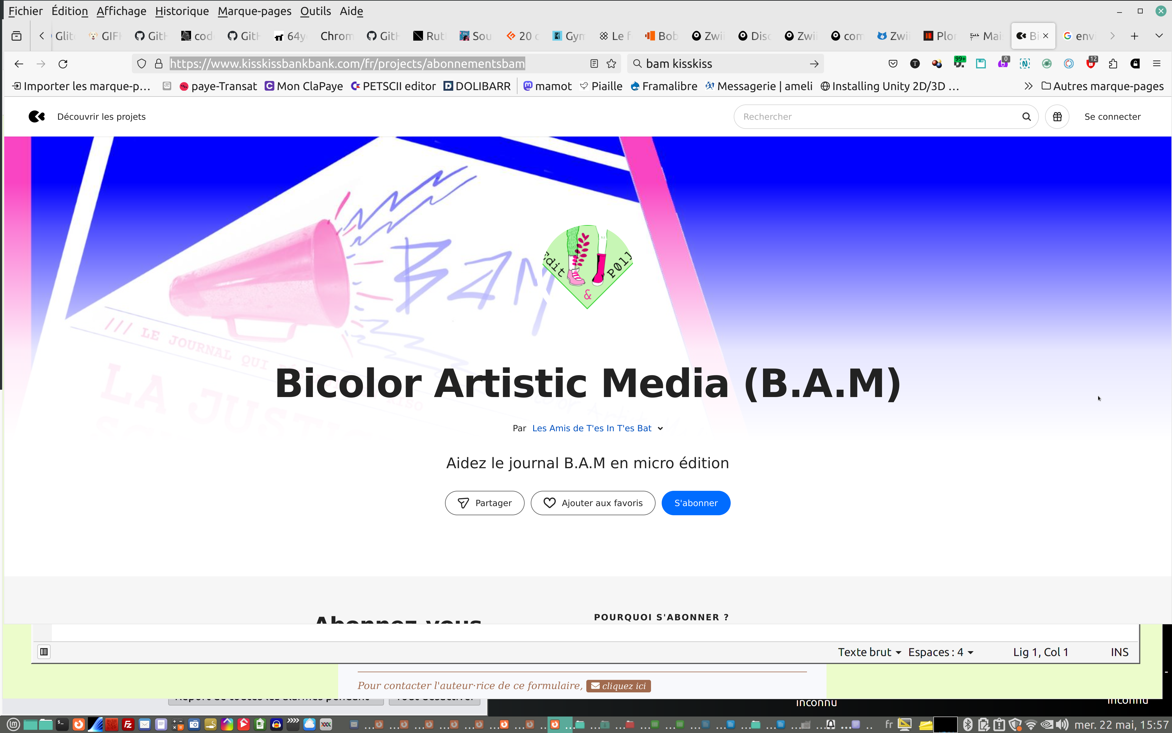
Task: Show the list-all-tabs dropdown arrow
Action: (x=1159, y=36)
